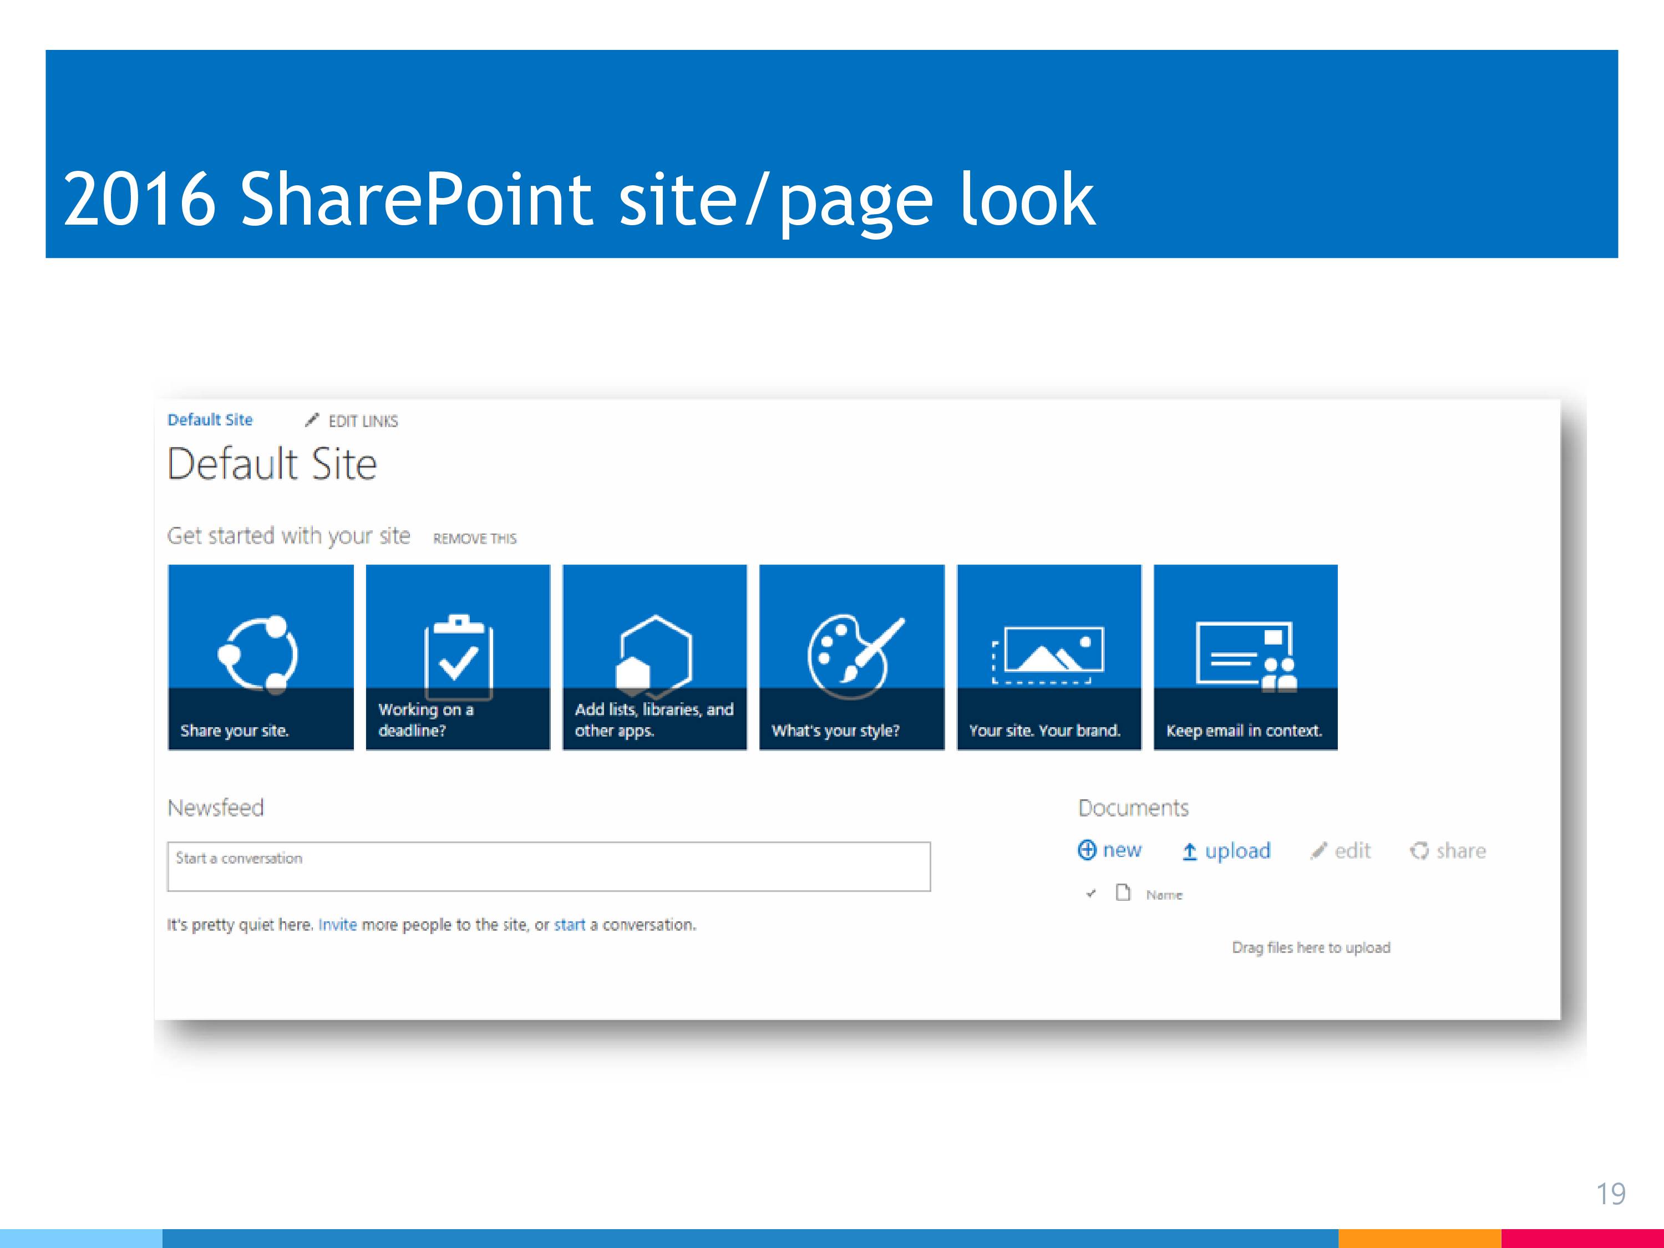Image resolution: width=1664 pixels, height=1248 pixels.
Task: Click the Documents web part heading
Action: tap(1133, 808)
